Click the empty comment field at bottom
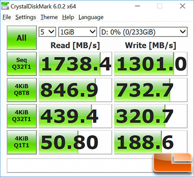 click(x=80, y=165)
